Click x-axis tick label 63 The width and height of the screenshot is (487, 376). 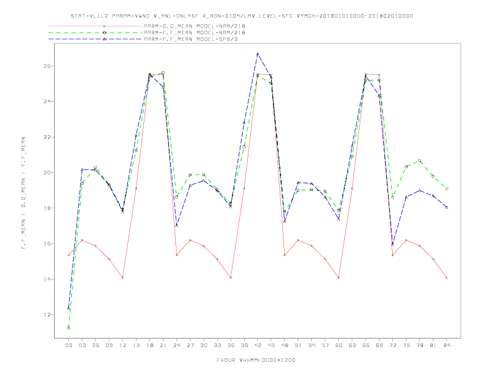click(352, 345)
